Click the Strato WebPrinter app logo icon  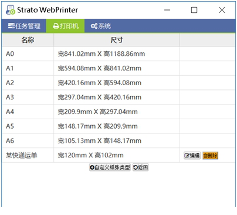pos(11,10)
